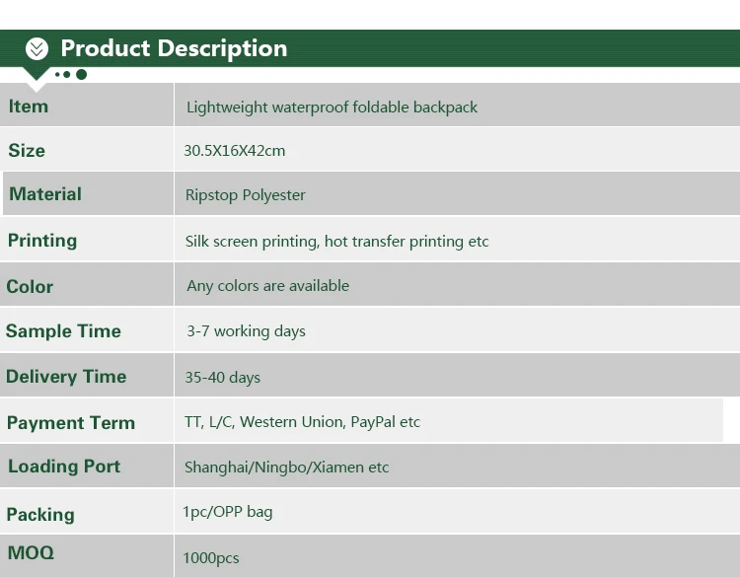
Task: Click the double-chevron icon beside Product Description
Action: pos(37,48)
